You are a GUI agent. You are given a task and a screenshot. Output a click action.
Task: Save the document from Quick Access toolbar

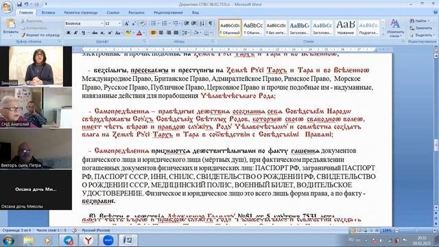[19, 4]
